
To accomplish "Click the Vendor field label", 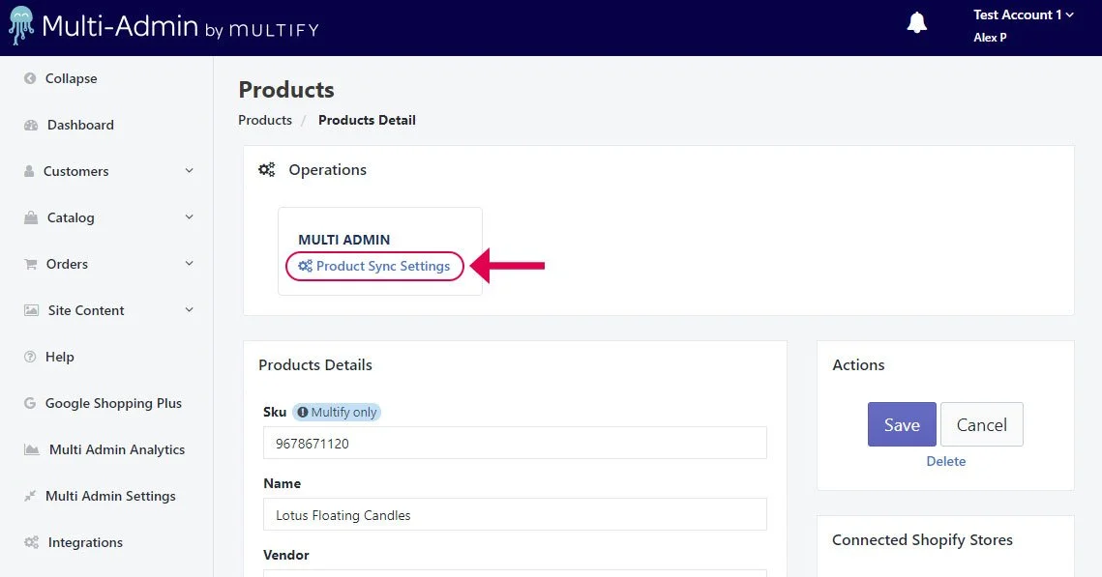I will (286, 555).
